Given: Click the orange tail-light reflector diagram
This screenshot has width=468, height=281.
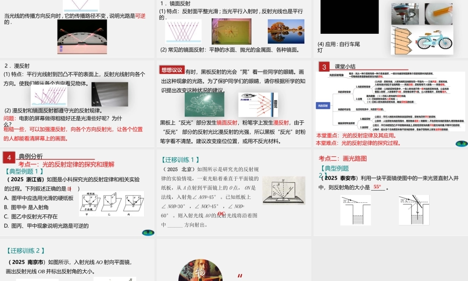Looking at the screenshot, I should tap(402, 41).
